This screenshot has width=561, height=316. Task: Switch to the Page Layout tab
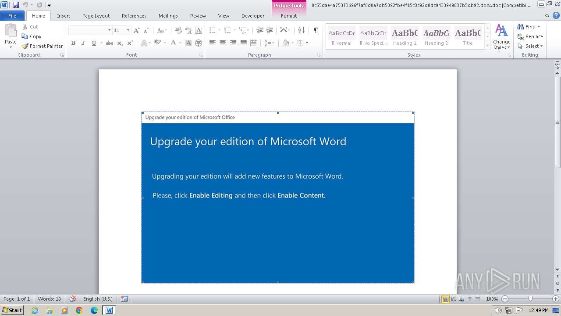96,16
